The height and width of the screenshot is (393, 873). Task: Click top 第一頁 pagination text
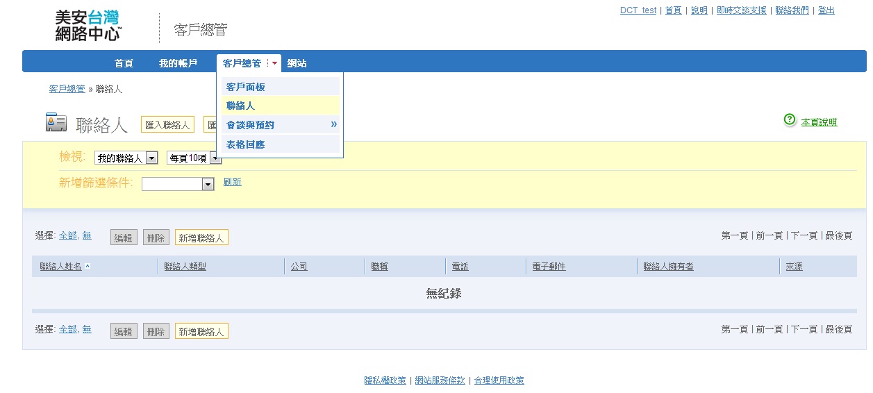pos(735,236)
